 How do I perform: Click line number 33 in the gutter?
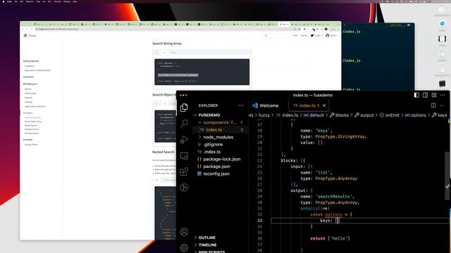260,220
